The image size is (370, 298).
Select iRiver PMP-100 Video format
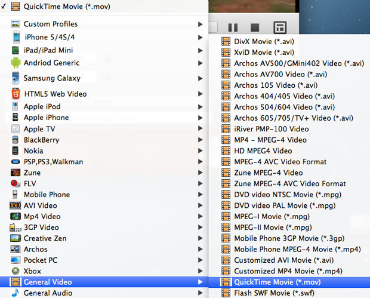(289, 129)
